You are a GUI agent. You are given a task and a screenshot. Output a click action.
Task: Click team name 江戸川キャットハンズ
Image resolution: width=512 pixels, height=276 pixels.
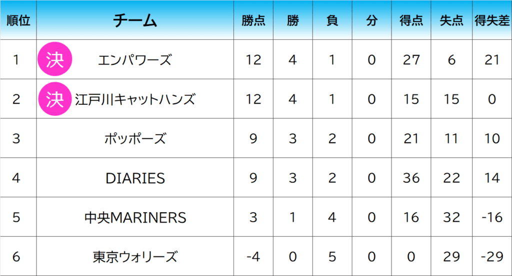click(x=135, y=99)
